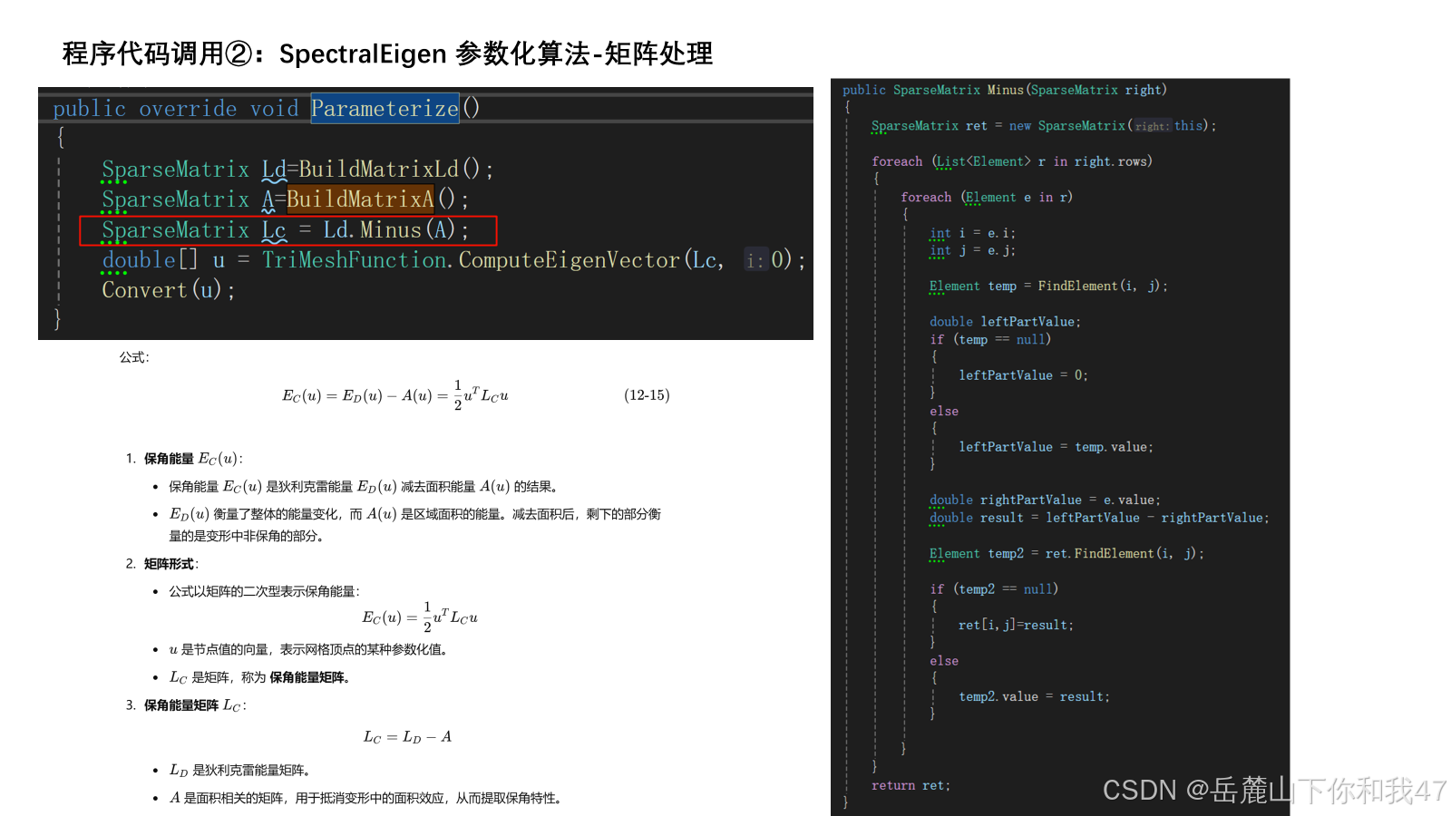Click 'double result = leftPartValue - rightPartValue' line
1451x816 pixels.
tap(1099, 518)
